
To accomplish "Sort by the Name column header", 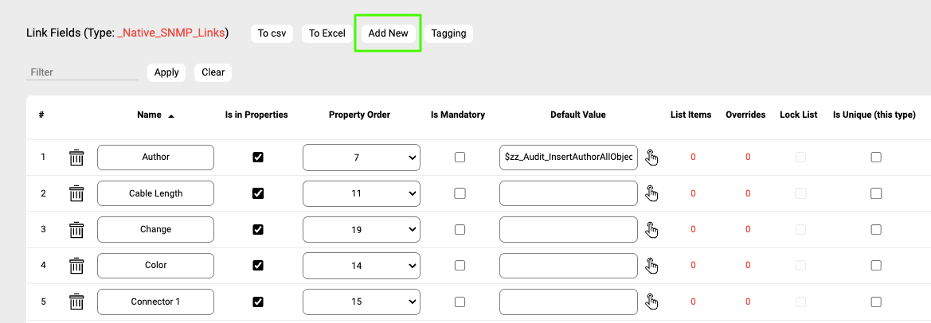I will pyautogui.click(x=150, y=115).
